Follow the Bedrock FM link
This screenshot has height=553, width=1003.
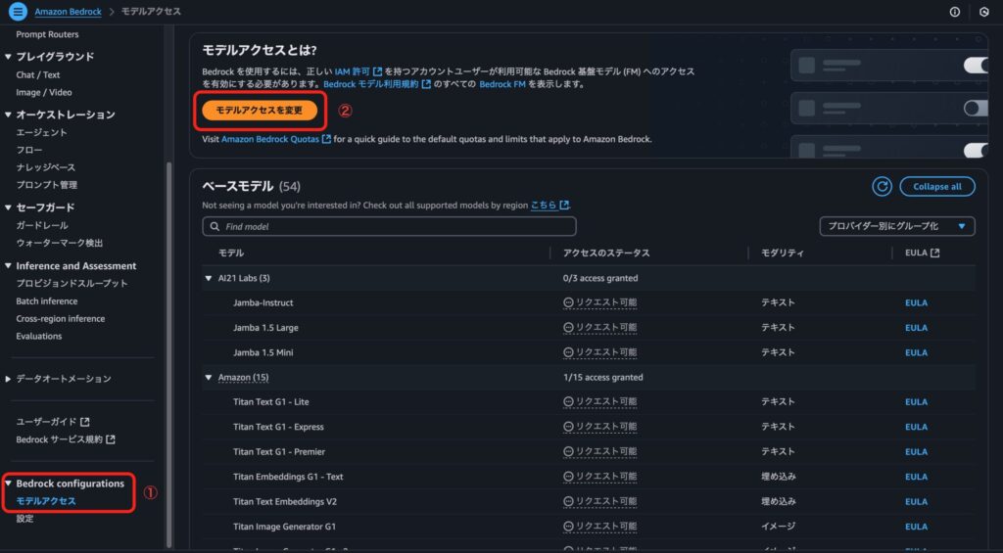click(x=502, y=84)
